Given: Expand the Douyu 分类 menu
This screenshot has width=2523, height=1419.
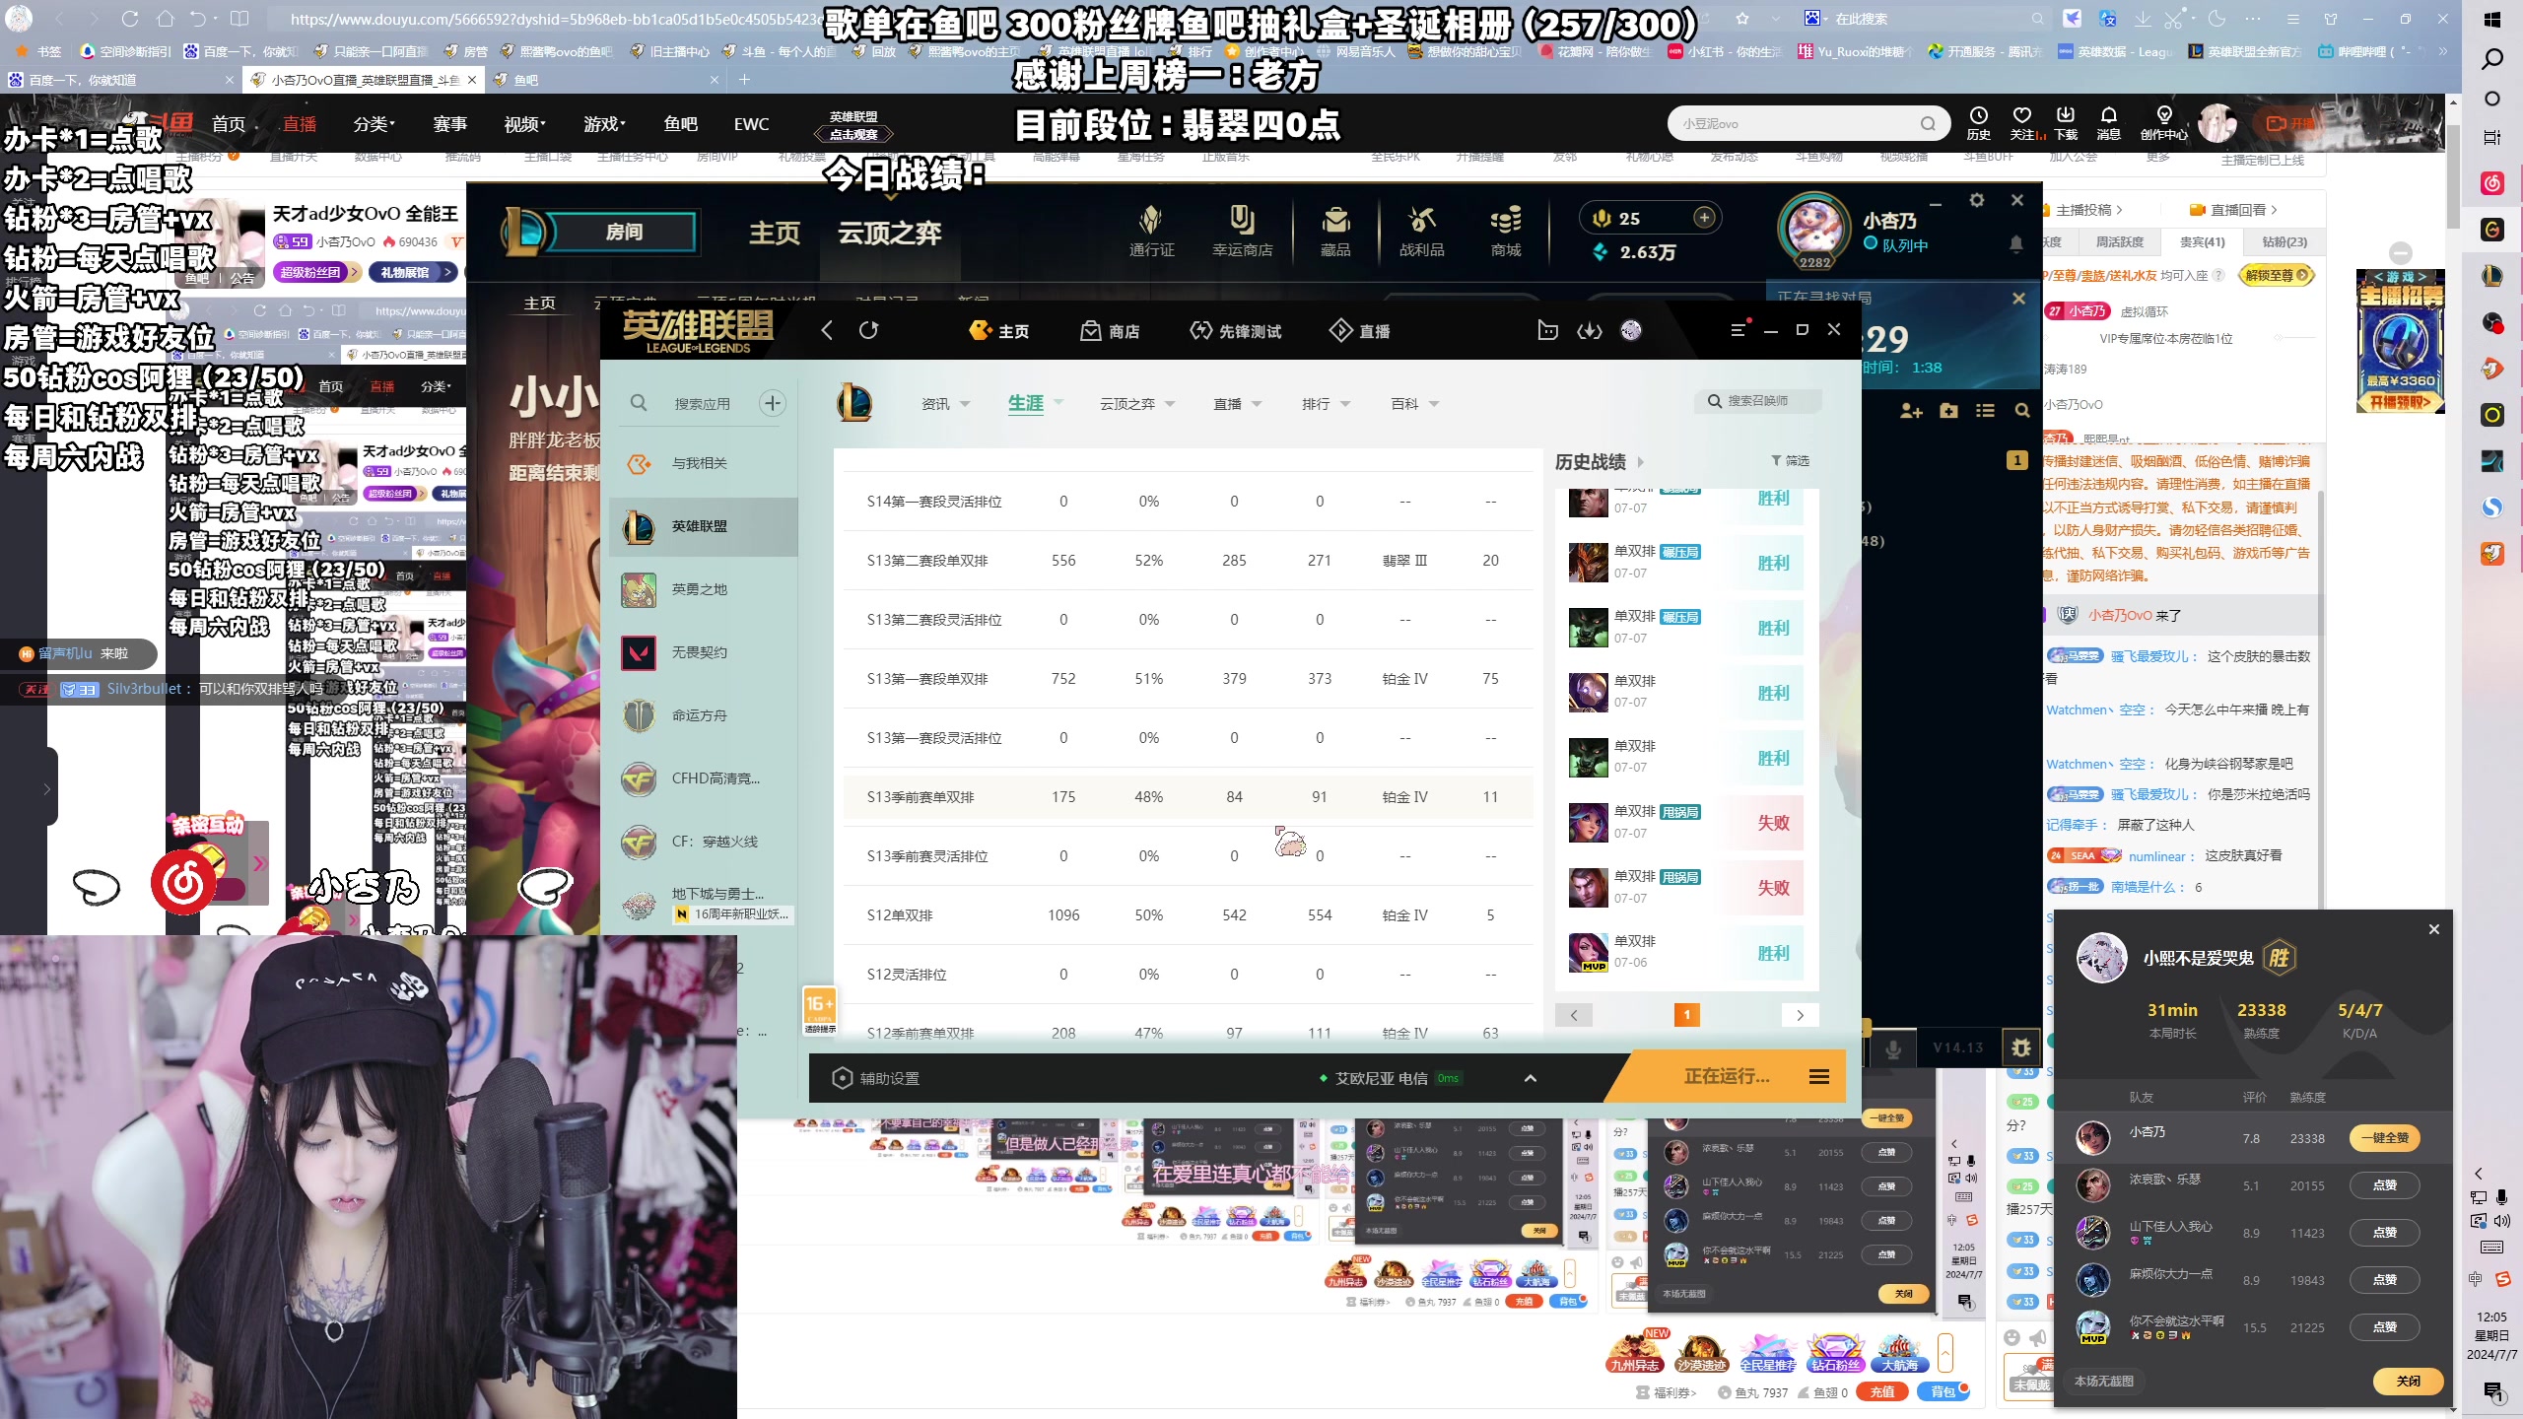Looking at the screenshot, I should tap(374, 124).
